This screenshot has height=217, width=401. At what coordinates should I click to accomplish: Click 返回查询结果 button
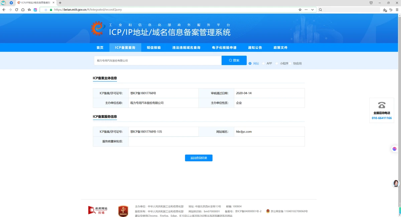tap(198, 158)
